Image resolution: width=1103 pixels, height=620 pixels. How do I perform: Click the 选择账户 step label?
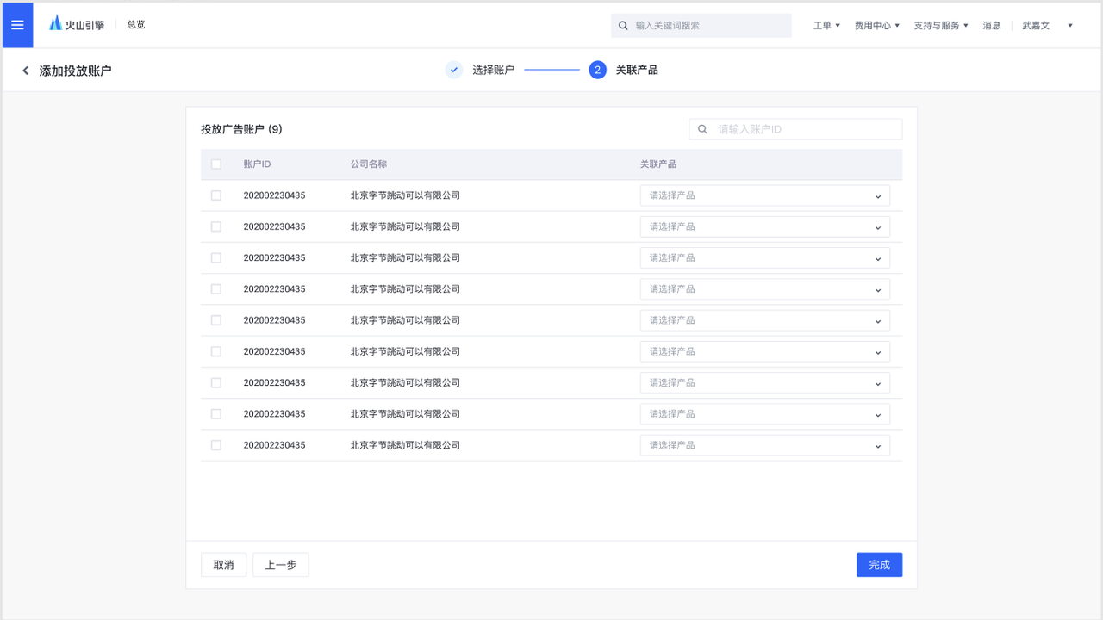coord(493,71)
